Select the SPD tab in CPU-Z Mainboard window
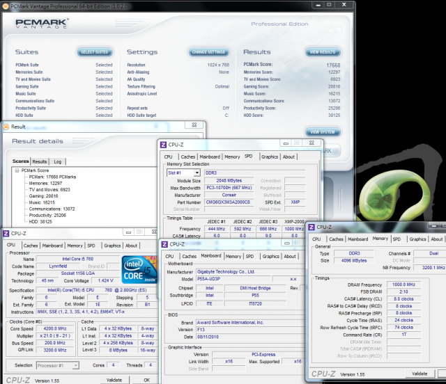This screenshot has width=446, height=384. click(249, 257)
